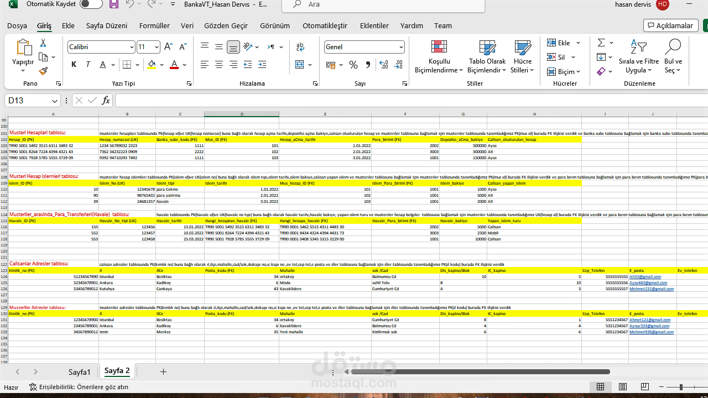Image resolution: width=708 pixels, height=398 pixels.
Task: Click the Cut scissors icon
Action: (43, 43)
